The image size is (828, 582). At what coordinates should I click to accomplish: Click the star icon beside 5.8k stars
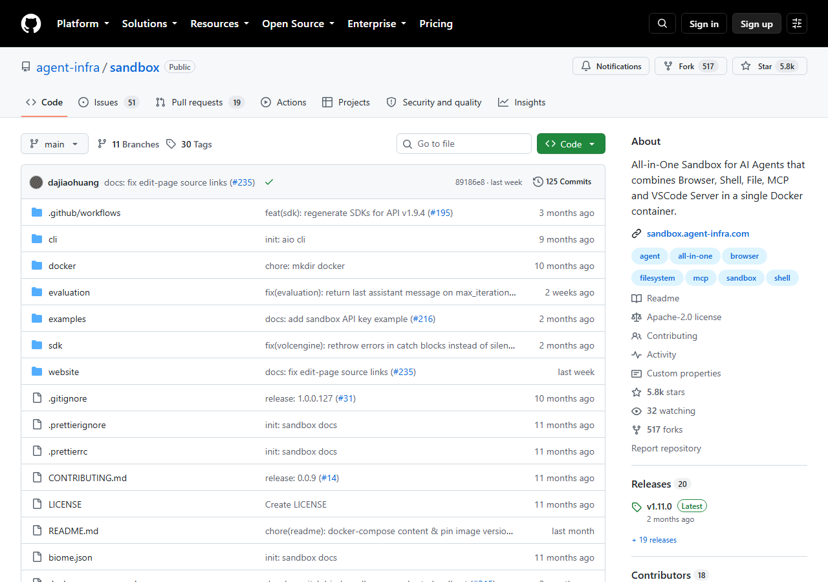pos(637,392)
